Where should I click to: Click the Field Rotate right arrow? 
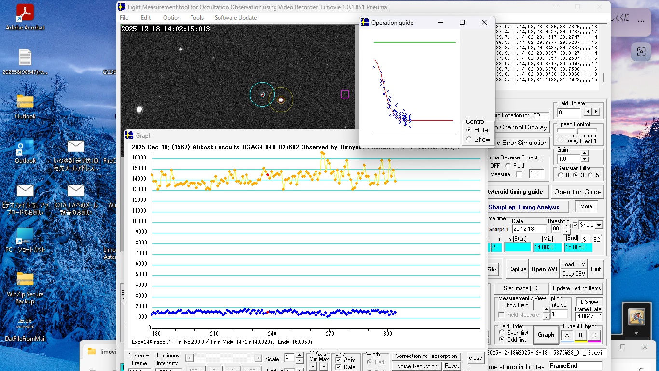[596, 112]
